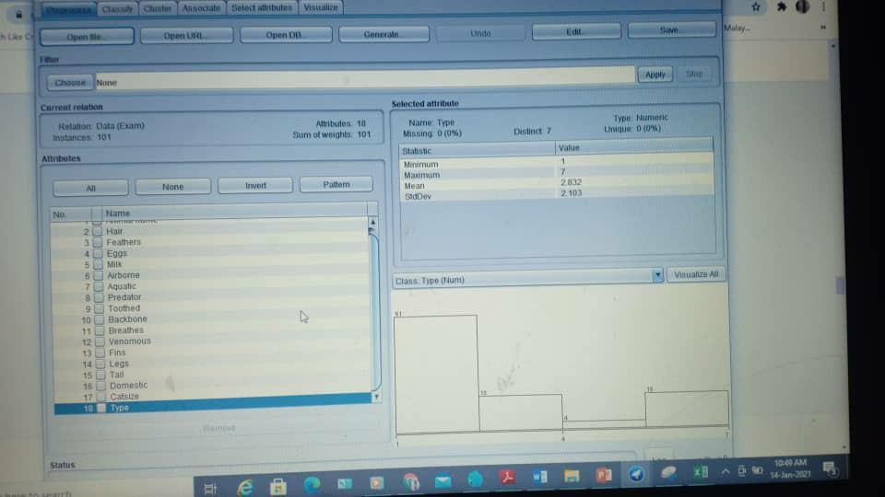This screenshot has height=497, width=885.
Task: Bookmark page with browser star icon
Action: tap(756, 7)
